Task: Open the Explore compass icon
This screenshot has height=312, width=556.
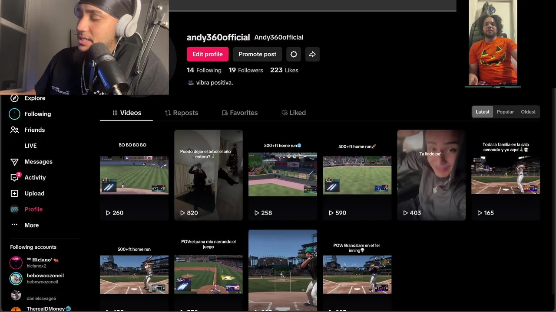Action: [x=14, y=98]
